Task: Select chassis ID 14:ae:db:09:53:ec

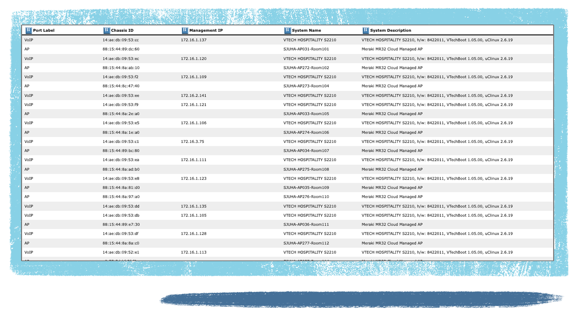Action: click(121, 59)
